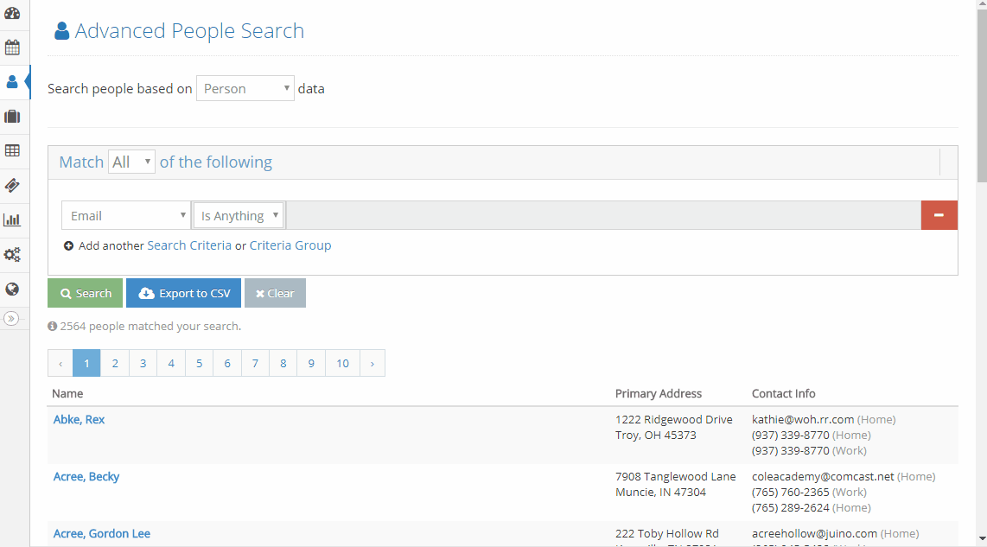Image resolution: width=987 pixels, height=547 pixels.
Task: Select the people icon in sidebar
Action: pos(12,82)
